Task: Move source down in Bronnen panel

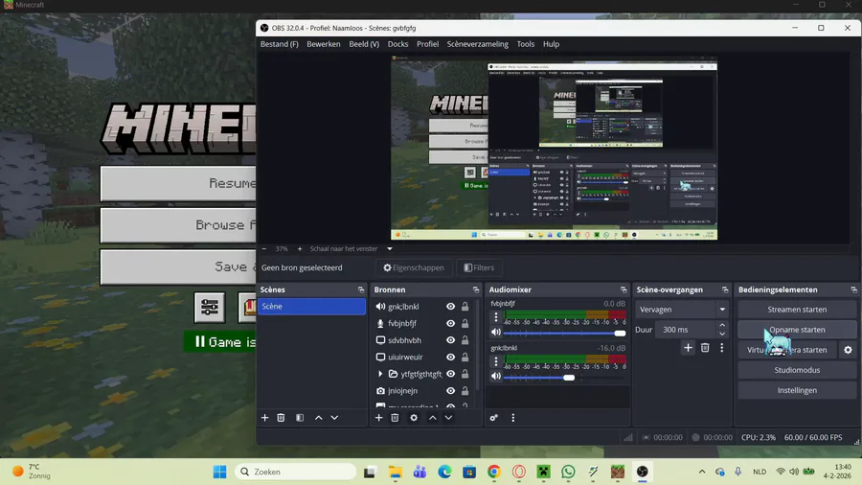Action: click(x=448, y=418)
